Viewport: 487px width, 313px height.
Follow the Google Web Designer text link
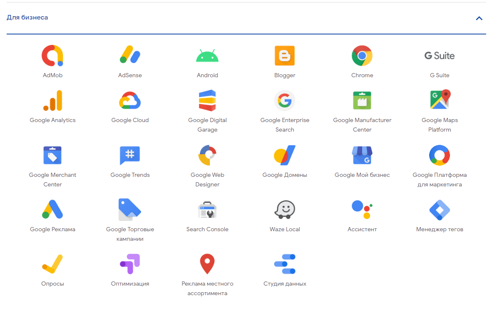pos(207,180)
